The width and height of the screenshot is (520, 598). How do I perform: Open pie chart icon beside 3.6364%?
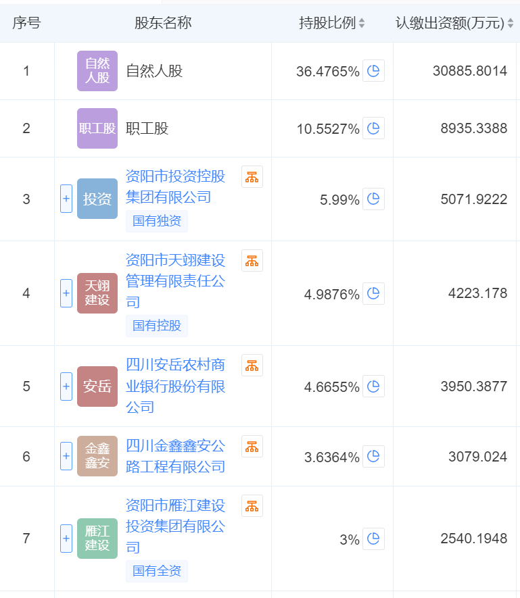(373, 457)
